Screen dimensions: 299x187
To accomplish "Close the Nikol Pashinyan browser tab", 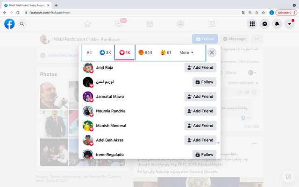I will [x=48, y=5].
